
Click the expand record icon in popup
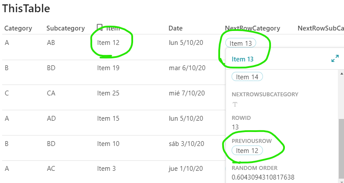click(335, 58)
